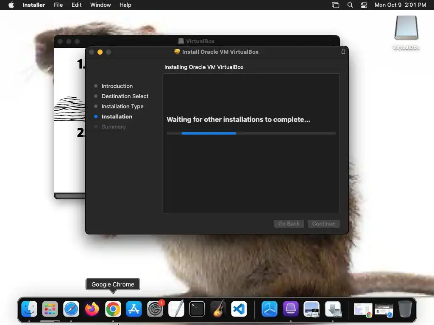434x325 pixels.
Task: Open the Apple menu
Action: pos(11,5)
